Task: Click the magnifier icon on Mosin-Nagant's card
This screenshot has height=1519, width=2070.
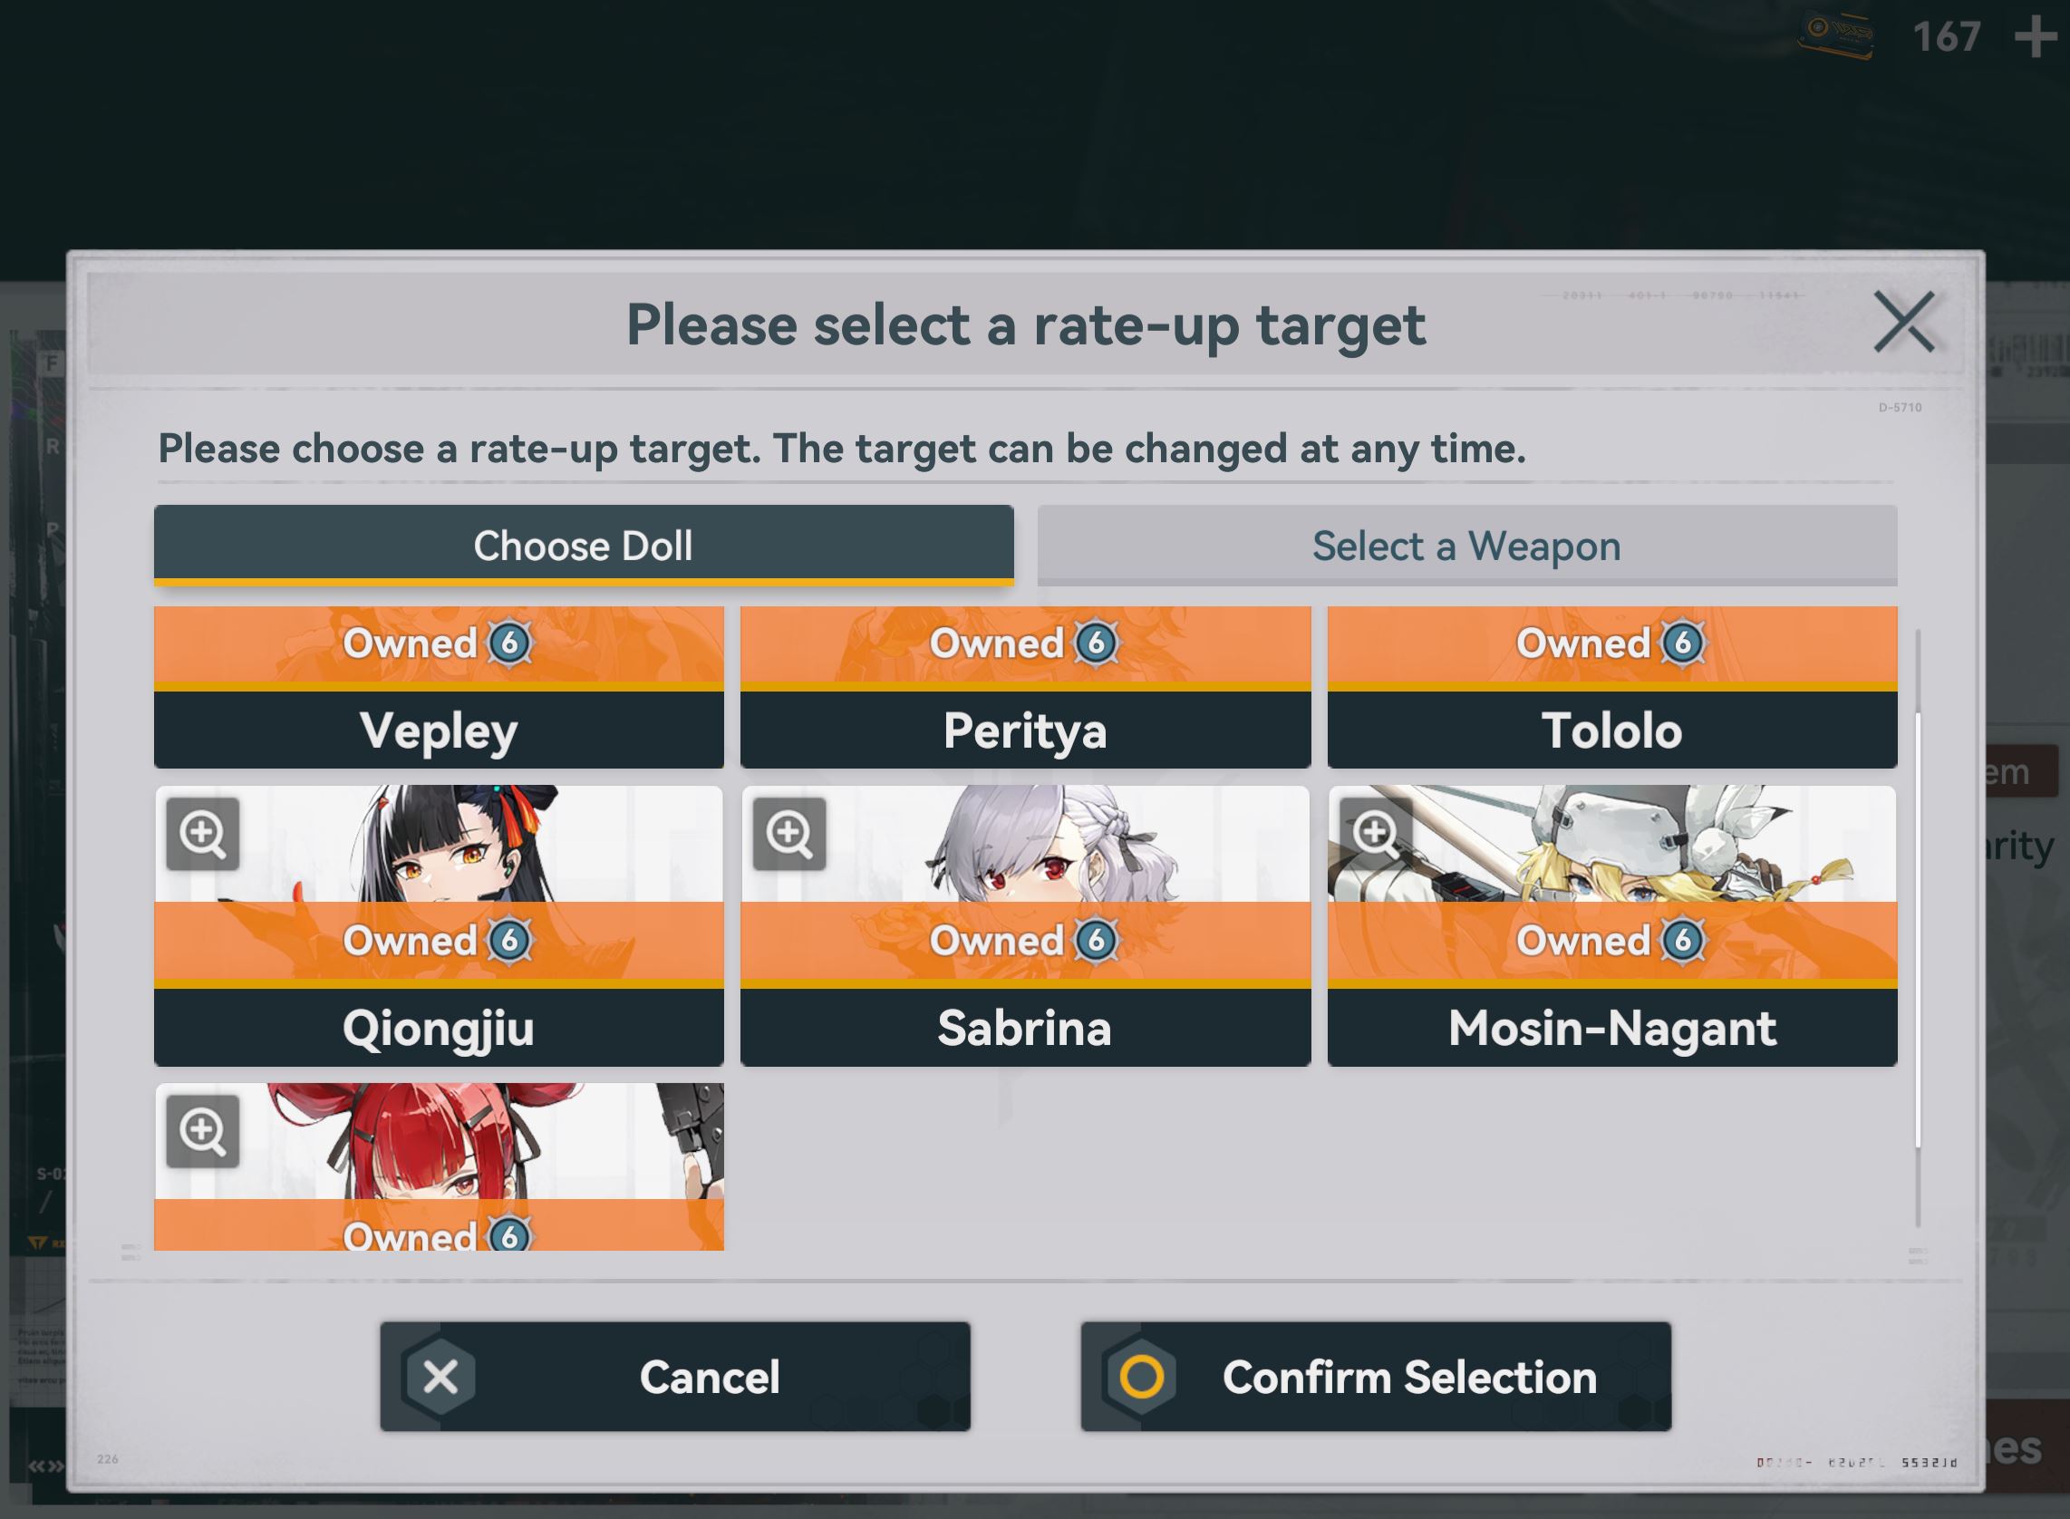Action: 1375,833
